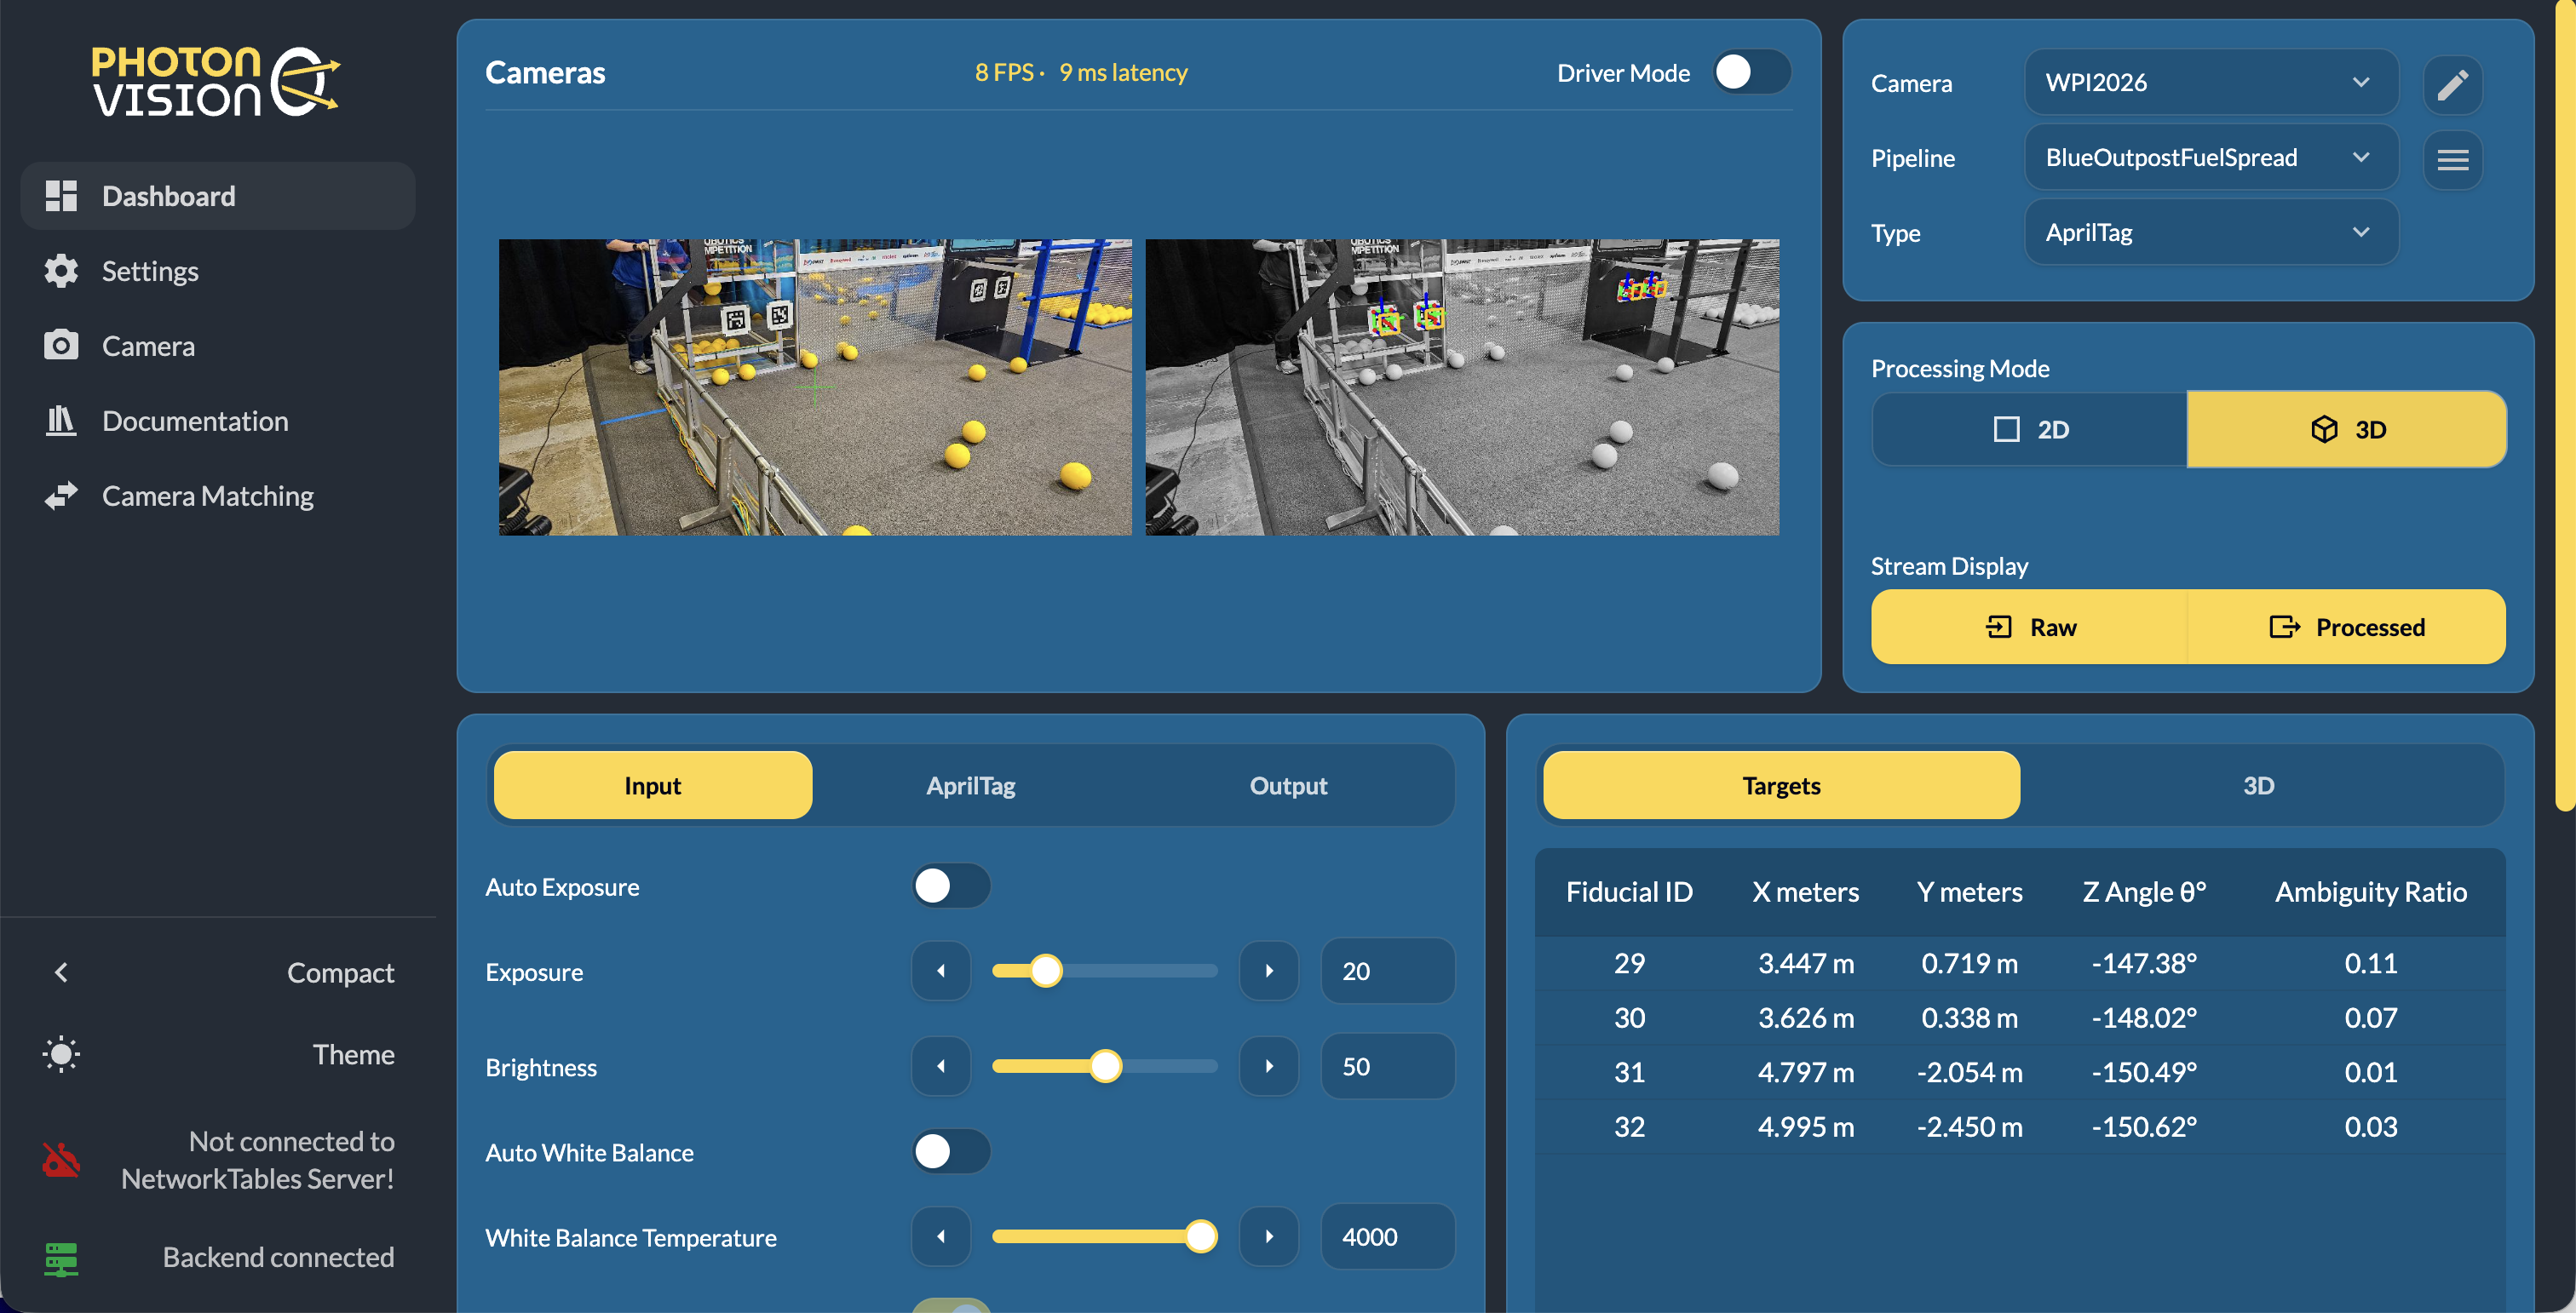Viewport: 2576px width, 1313px height.
Task: Decrease White Balance Temperature arrow
Action: (x=941, y=1236)
